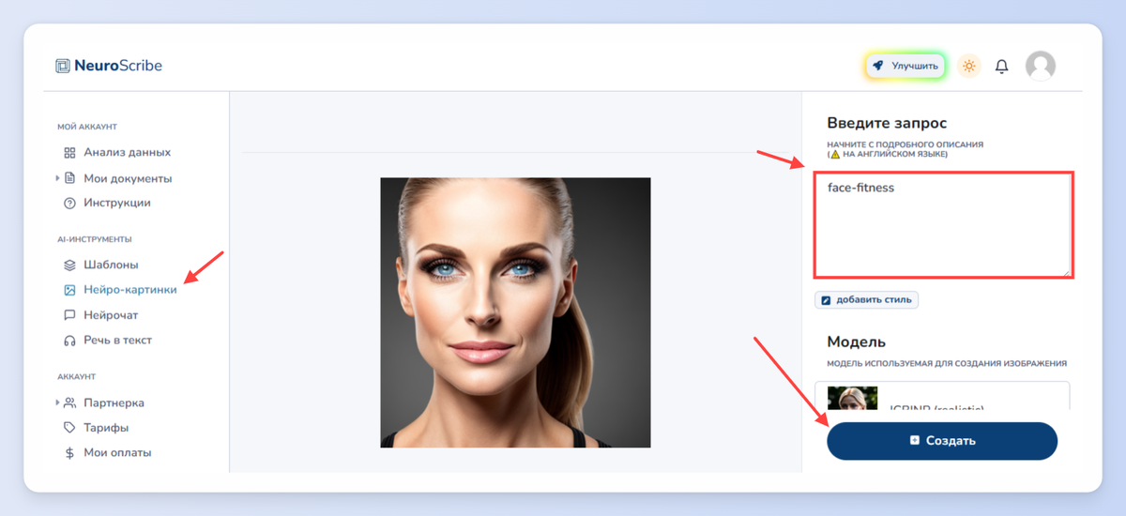Open the model selection dropdown
The image size is (1126, 516).
tap(942, 396)
